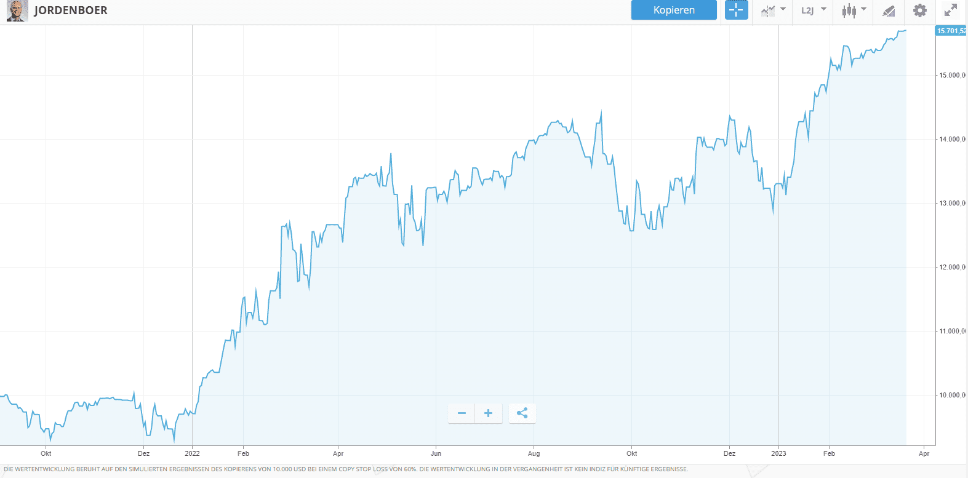
Task: Open the JORDENBOER profile name
Action: point(71,10)
